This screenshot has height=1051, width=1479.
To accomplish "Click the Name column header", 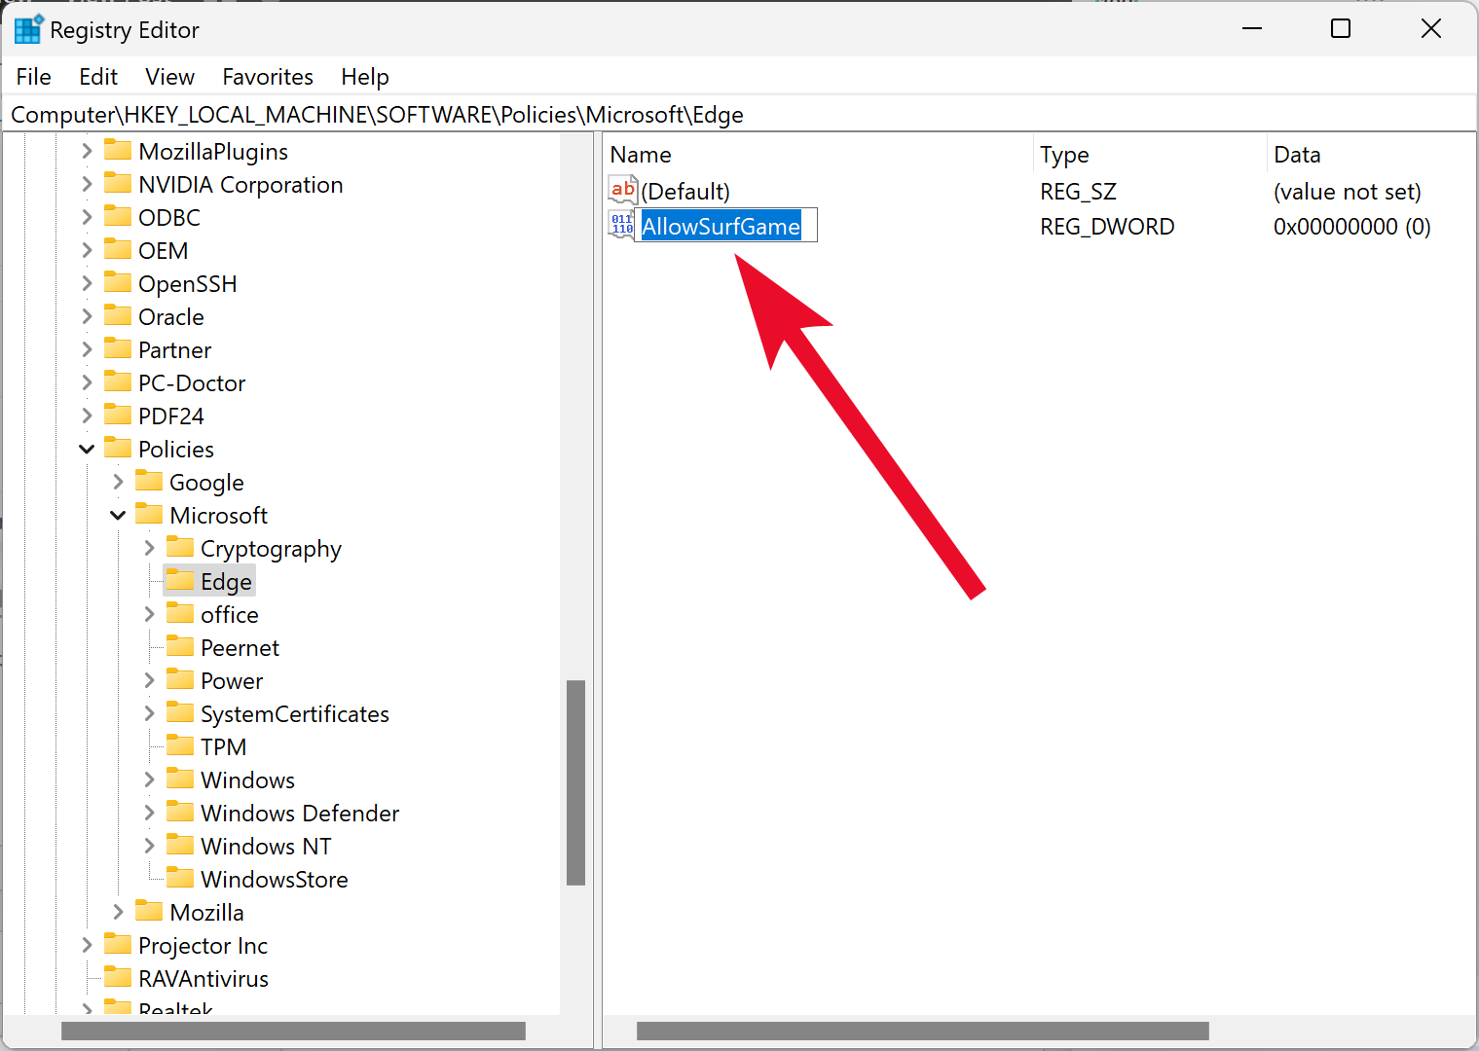I will click(x=818, y=155).
